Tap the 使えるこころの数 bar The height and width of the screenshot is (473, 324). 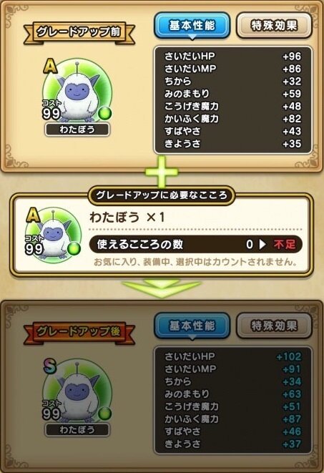pyautogui.click(x=195, y=244)
